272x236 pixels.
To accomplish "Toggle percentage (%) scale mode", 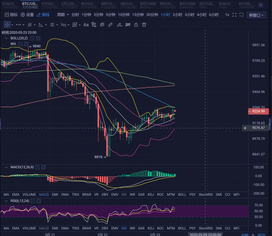I will (x=253, y=234).
